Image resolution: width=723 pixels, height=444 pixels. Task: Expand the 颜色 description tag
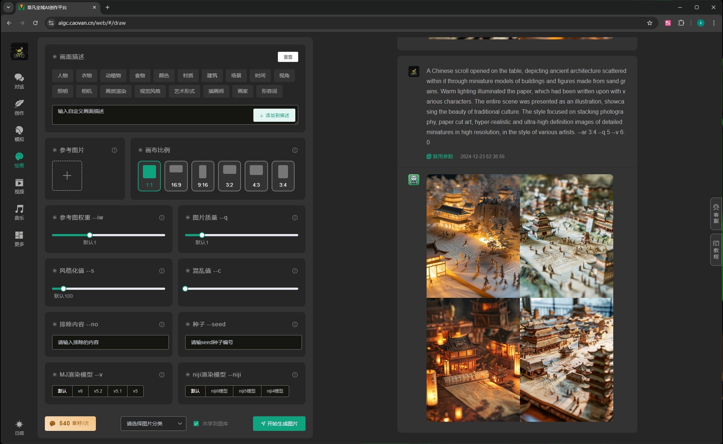164,75
